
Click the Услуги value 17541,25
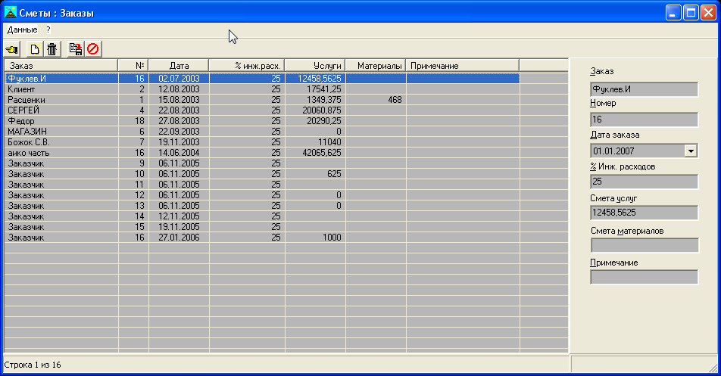(315, 89)
